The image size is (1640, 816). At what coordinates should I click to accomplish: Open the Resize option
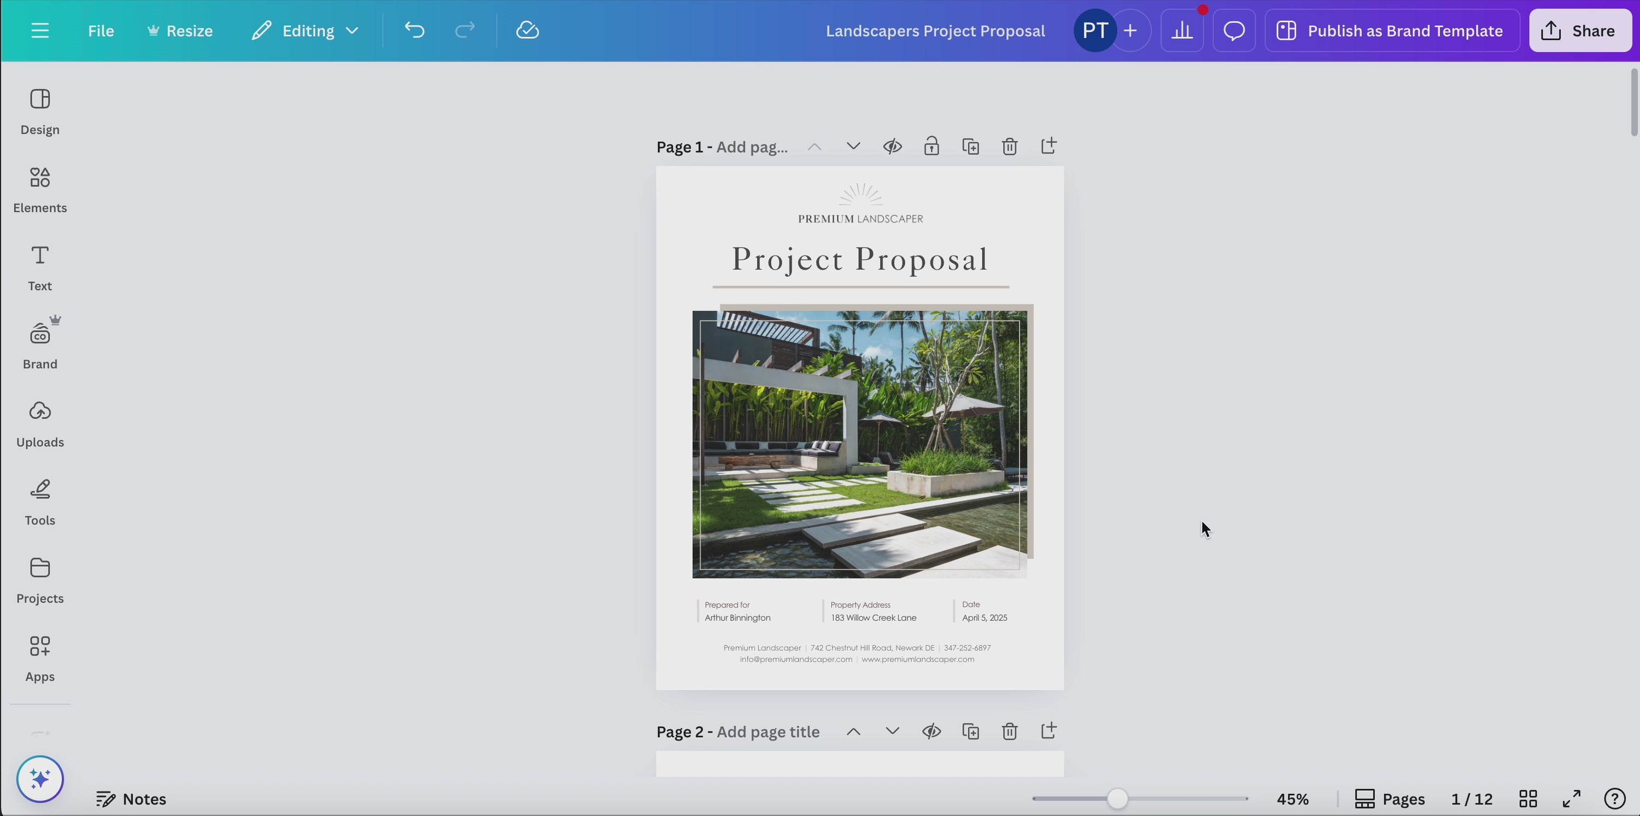pos(180,31)
